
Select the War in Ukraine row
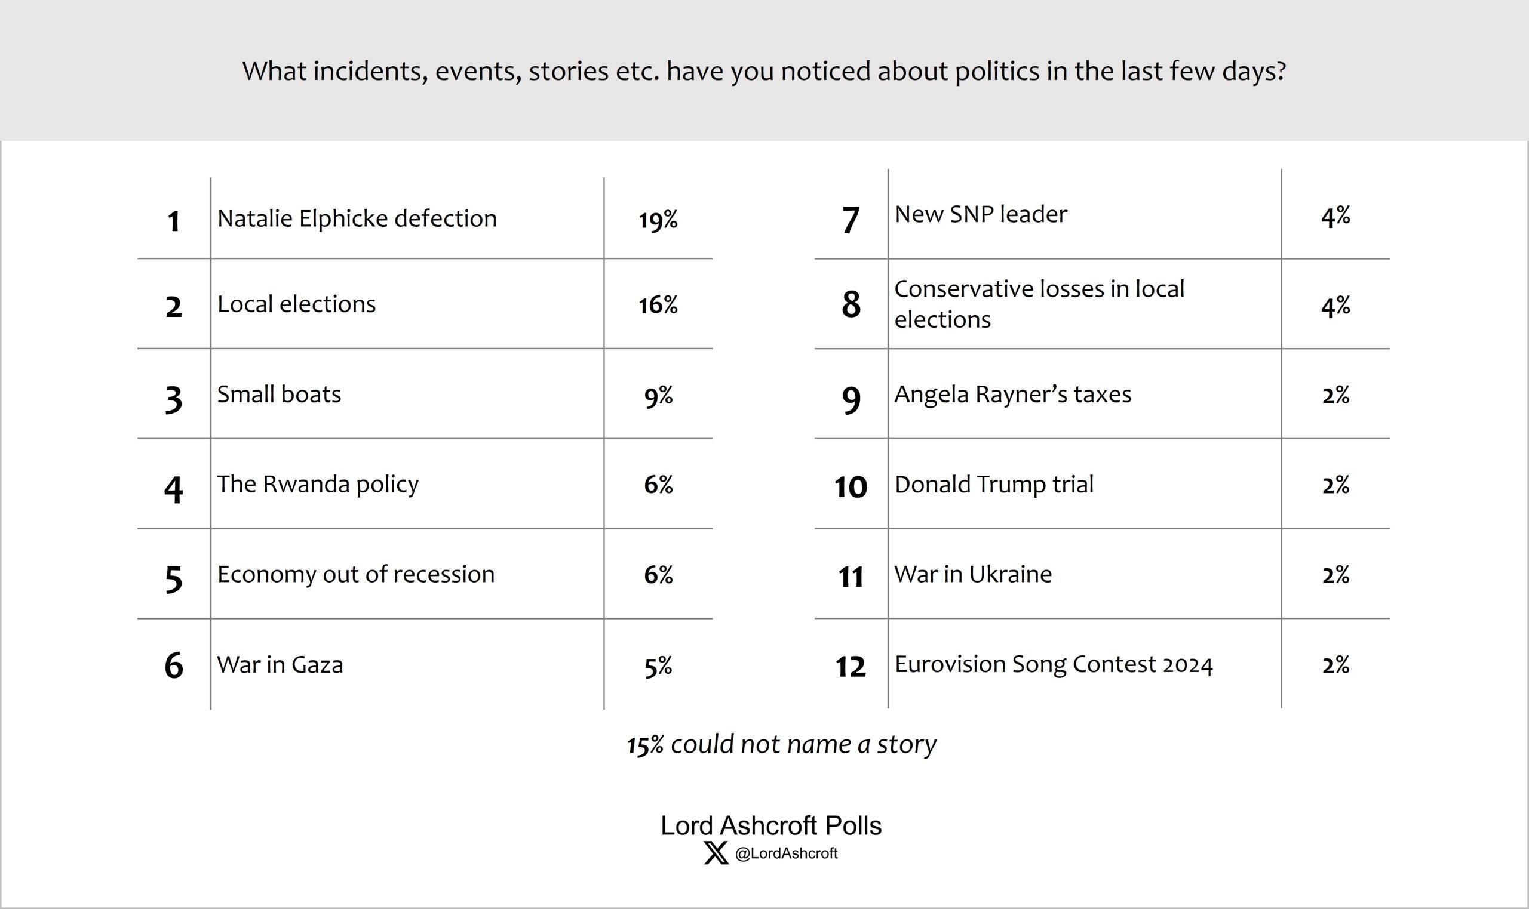(x=973, y=575)
